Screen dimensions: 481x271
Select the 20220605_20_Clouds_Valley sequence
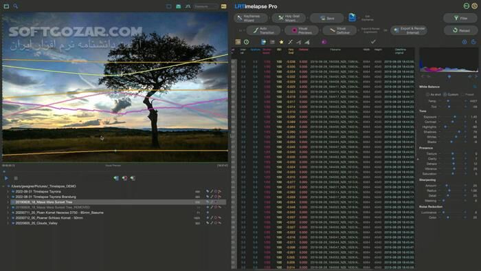(x=36, y=223)
